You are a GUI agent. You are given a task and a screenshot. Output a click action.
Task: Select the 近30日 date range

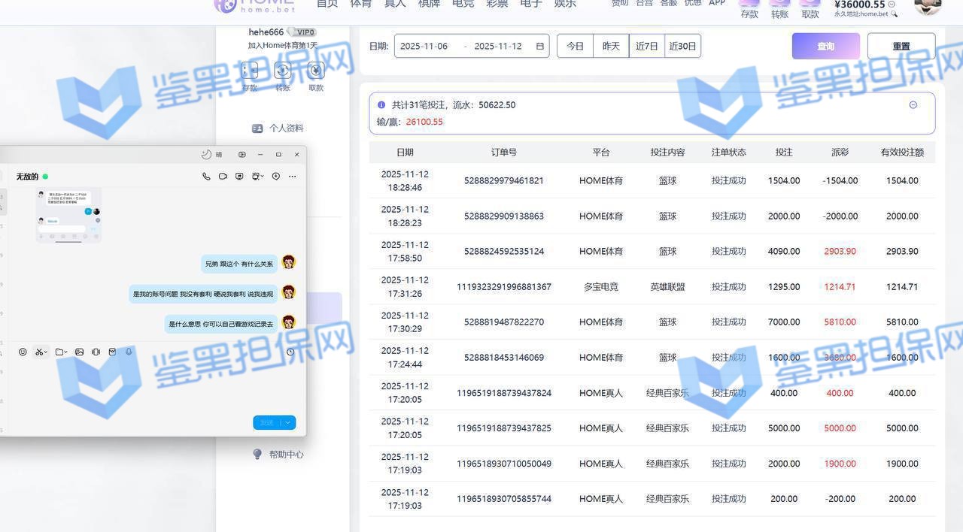(682, 47)
